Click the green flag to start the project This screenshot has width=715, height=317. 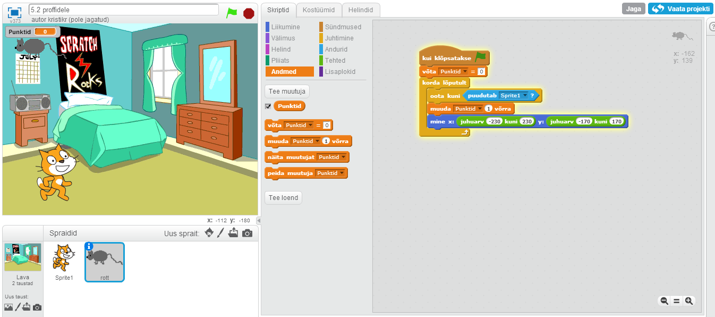(232, 13)
